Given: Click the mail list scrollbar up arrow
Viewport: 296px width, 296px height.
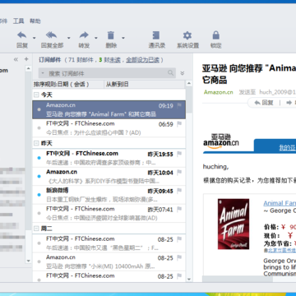Looking at the screenshot, I should (189, 83).
